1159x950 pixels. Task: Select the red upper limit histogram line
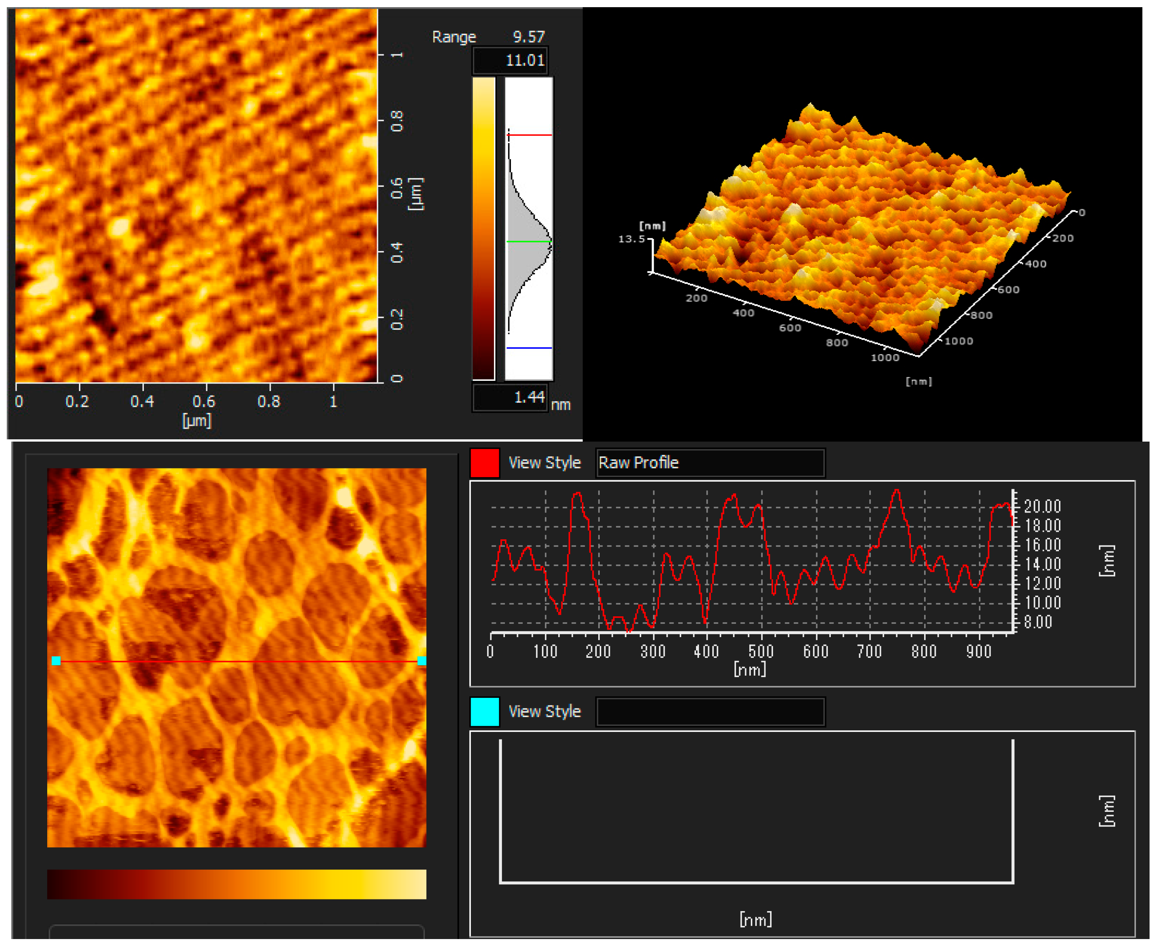pos(529,135)
